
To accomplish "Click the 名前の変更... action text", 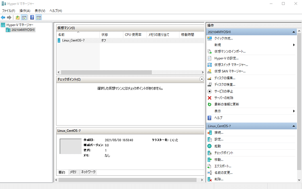I will 223,172.
